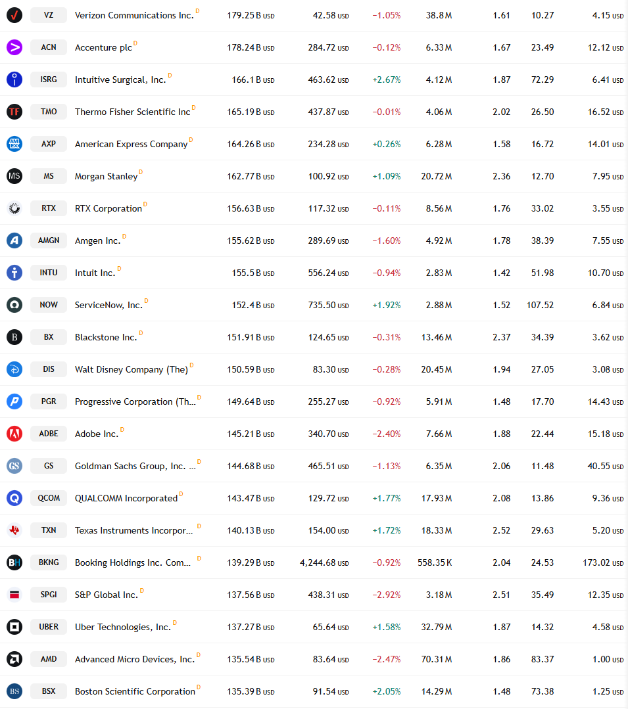The image size is (628, 709).
Task: Select the ADBE ticker badge
Action: 49,434
